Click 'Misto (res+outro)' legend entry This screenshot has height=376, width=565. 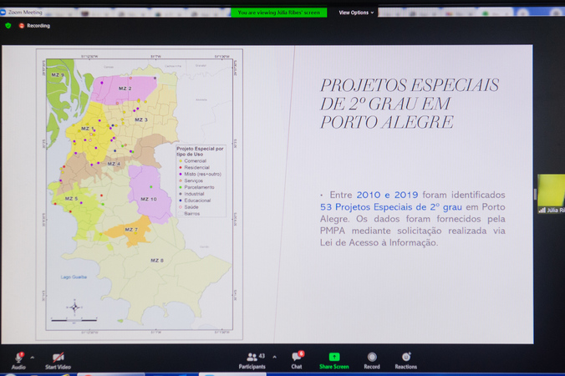tap(200, 174)
